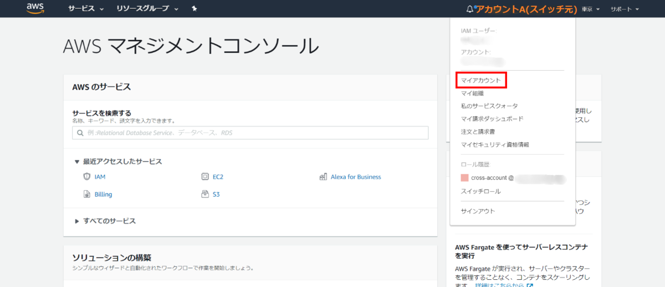Open the サービス dropdown menu
The height and width of the screenshot is (287, 665).
pyautogui.click(x=86, y=9)
